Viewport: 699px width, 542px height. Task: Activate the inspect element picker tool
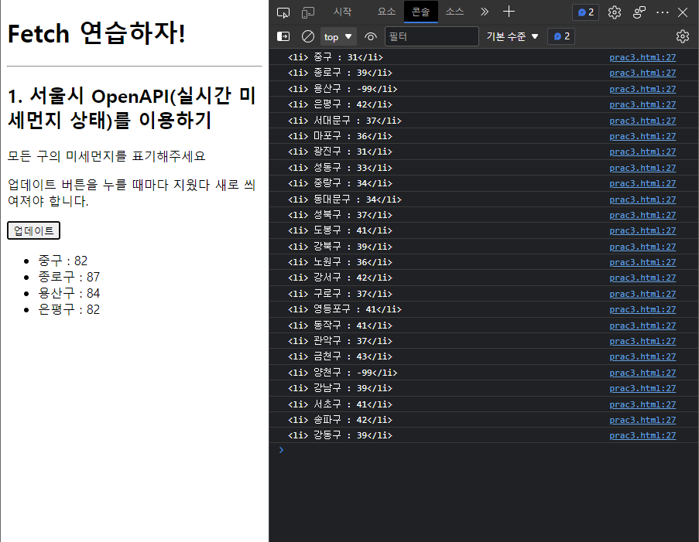[x=283, y=12]
